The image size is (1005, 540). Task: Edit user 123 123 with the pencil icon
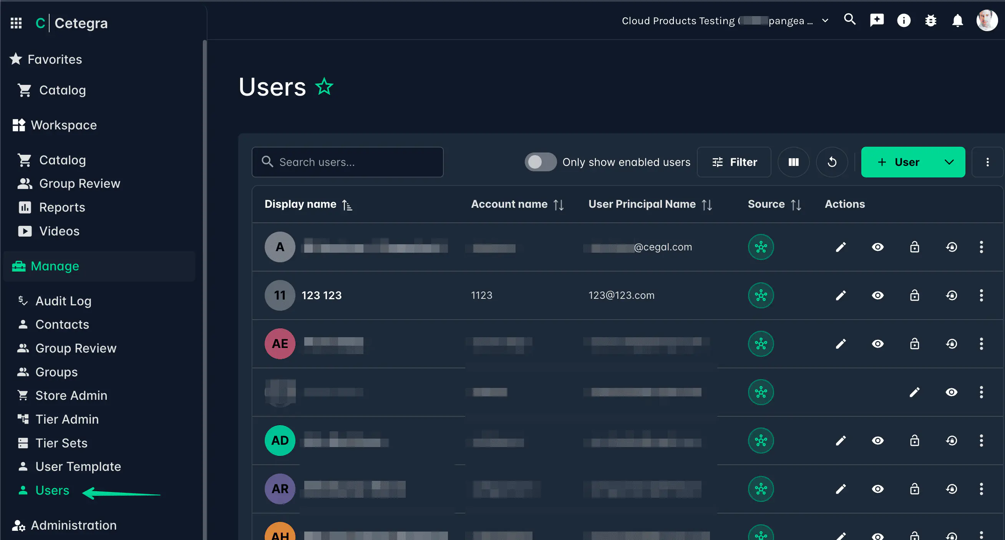click(x=841, y=295)
